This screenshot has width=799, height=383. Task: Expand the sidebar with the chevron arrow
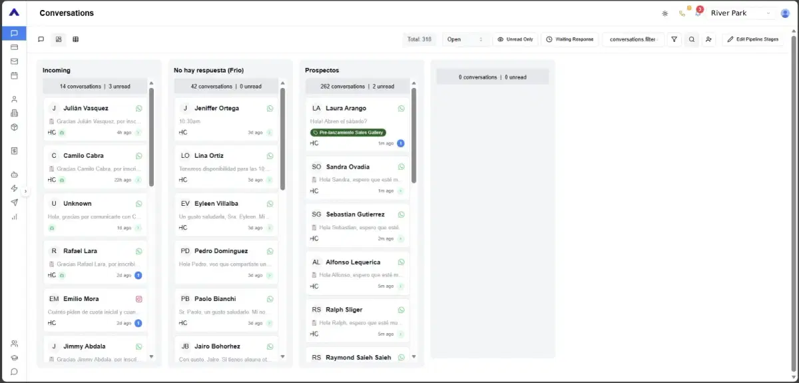25,191
